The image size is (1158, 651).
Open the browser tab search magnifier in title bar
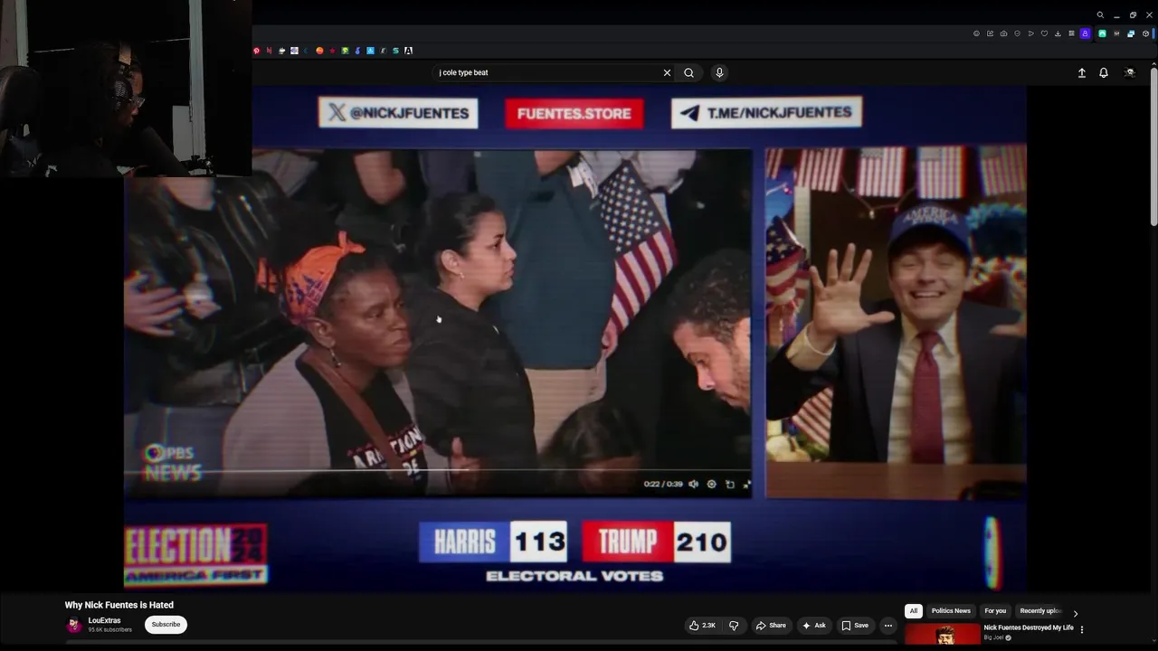(1100, 14)
